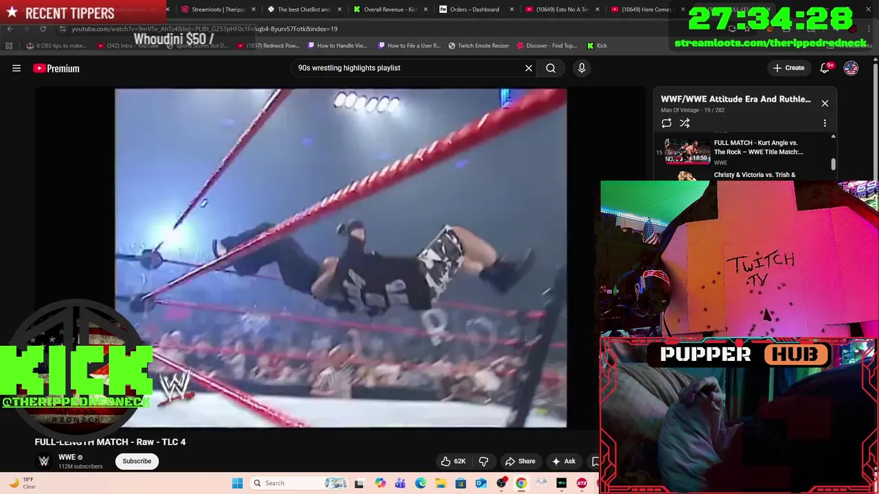
Task: Open How to File a User R... bookmark
Action: tap(409, 45)
